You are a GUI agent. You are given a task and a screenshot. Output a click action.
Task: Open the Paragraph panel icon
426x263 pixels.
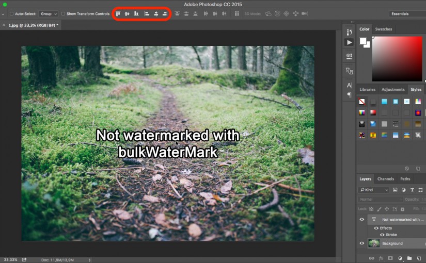350,95
